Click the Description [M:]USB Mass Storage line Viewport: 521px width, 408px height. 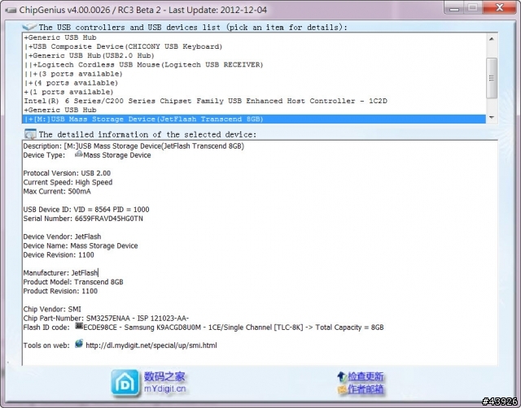(134, 146)
